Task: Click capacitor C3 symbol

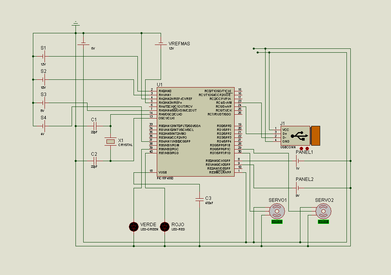Action: [x=199, y=199]
